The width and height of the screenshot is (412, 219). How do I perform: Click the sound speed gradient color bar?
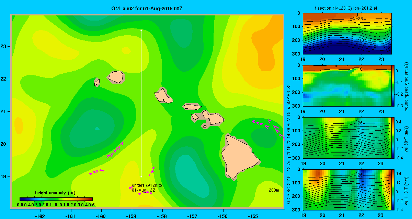tap(393, 85)
